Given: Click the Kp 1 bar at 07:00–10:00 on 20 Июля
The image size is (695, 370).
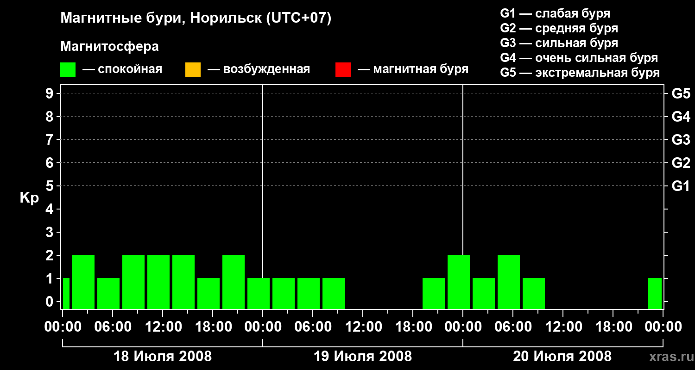Looking at the screenshot, I should pyautogui.click(x=534, y=293).
